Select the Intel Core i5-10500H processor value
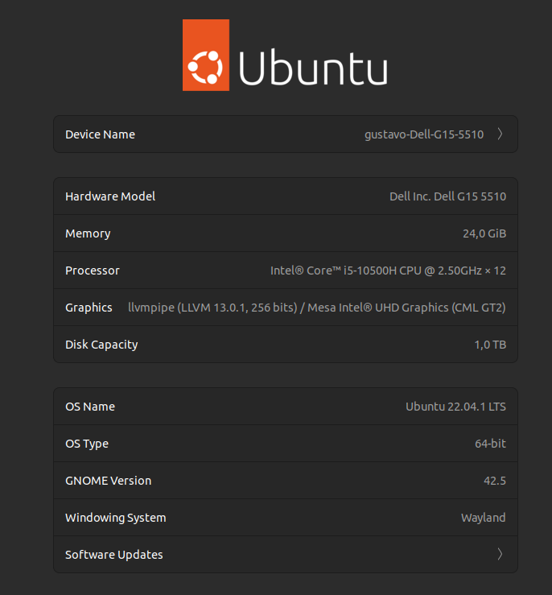552x595 pixels. (388, 271)
